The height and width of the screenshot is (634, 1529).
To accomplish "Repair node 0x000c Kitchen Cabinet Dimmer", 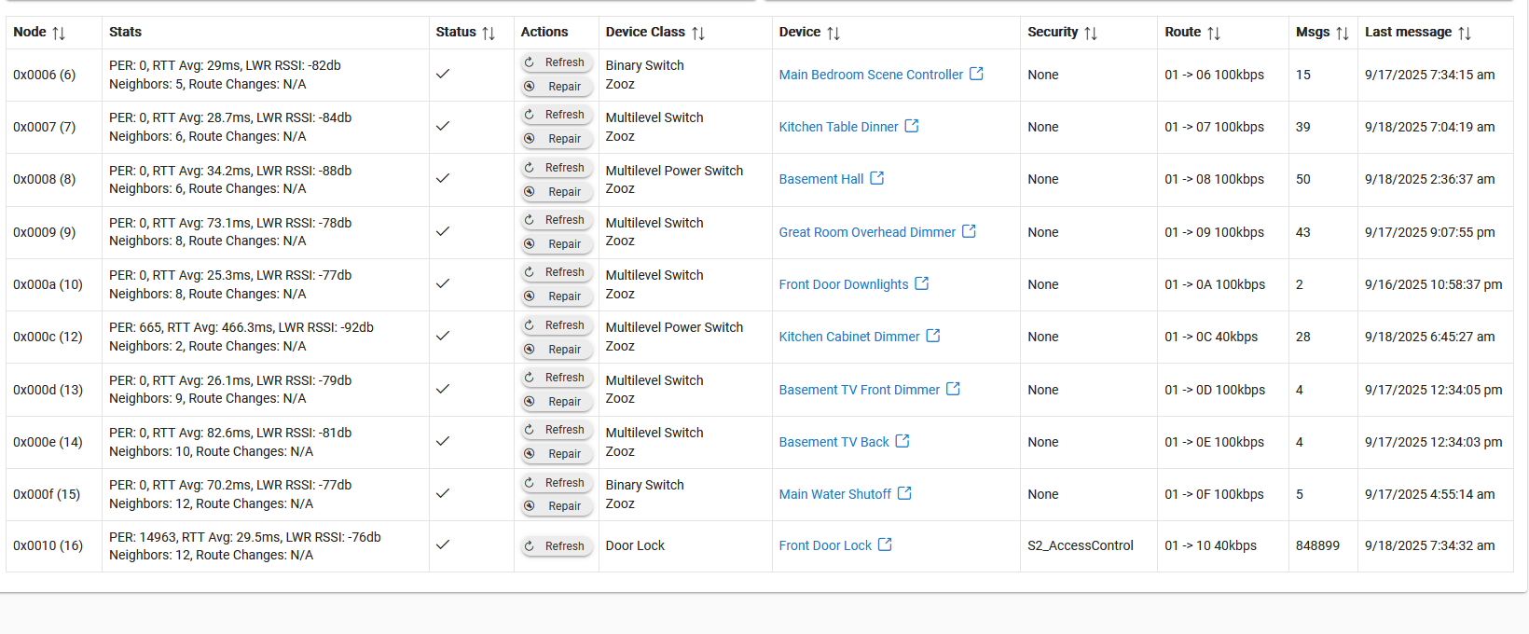I will click(x=556, y=349).
